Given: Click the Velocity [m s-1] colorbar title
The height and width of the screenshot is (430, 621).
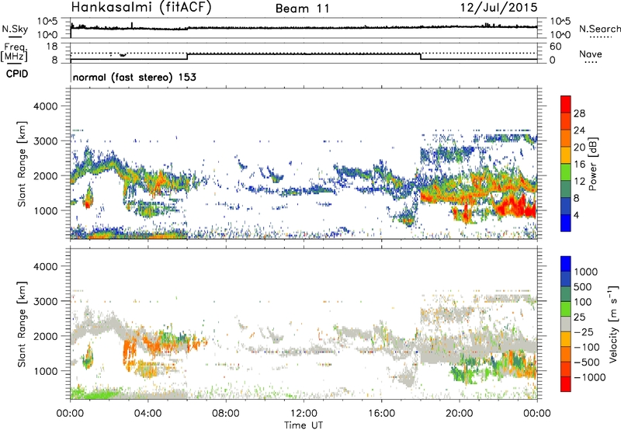Looking at the screenshot, I should click(x=613, y=324).
